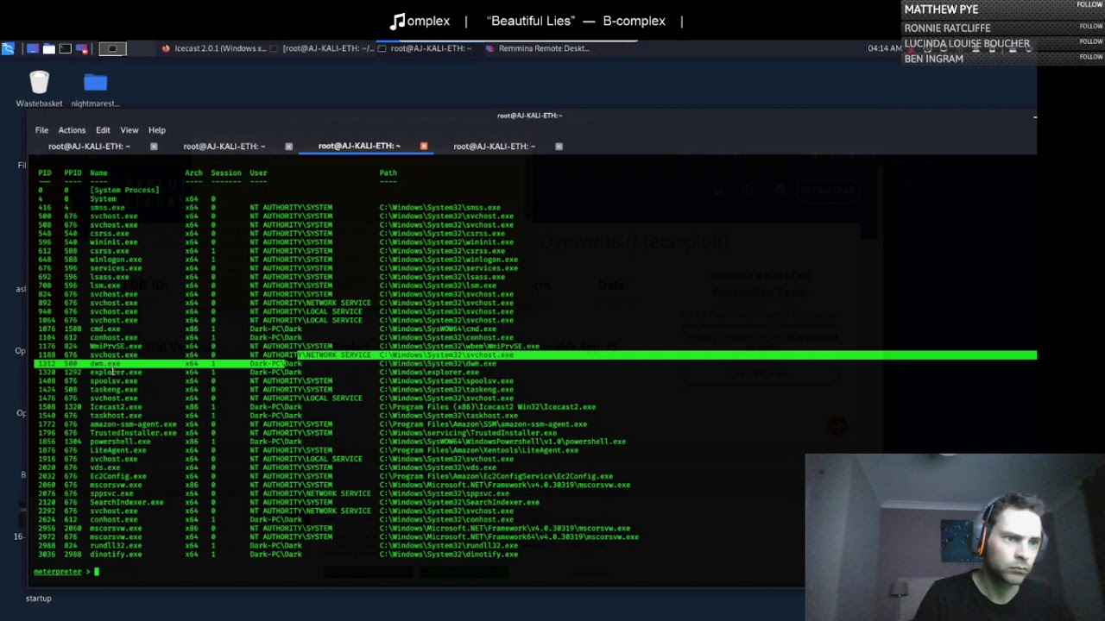Close the active terminal tab using its orange X
Screen dimensions: 1105x621
[x=424, y=146]
